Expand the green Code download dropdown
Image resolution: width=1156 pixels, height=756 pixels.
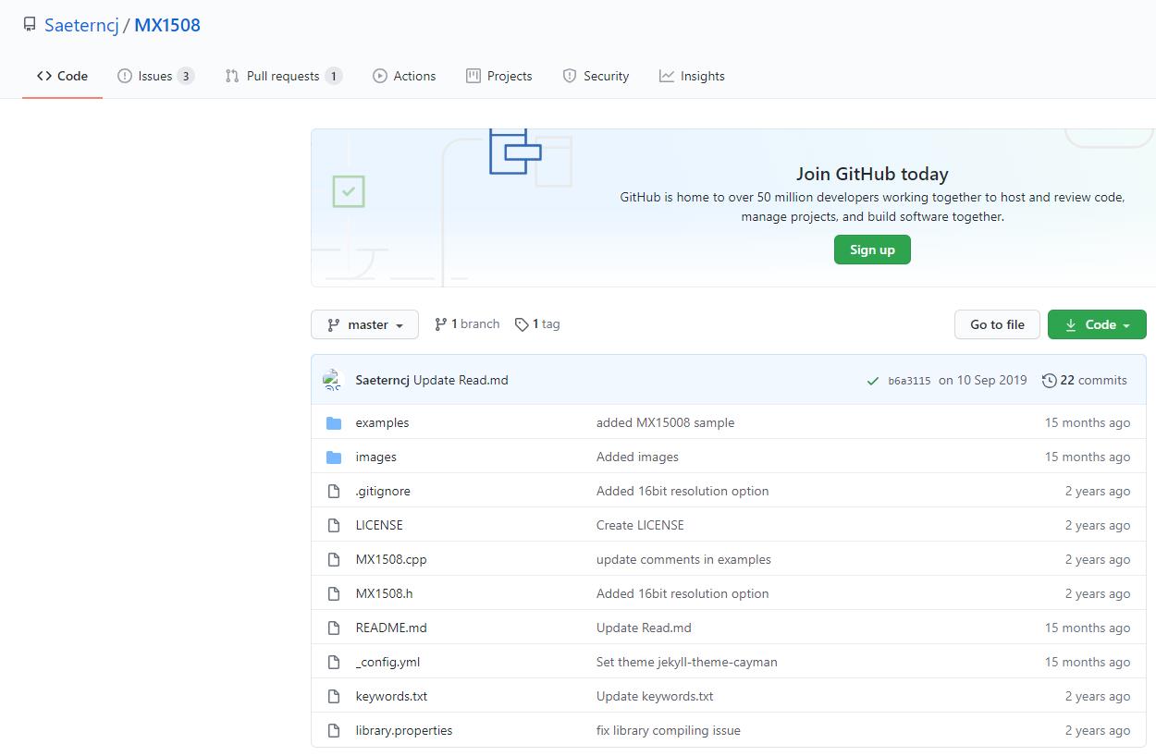(1097, 324)
